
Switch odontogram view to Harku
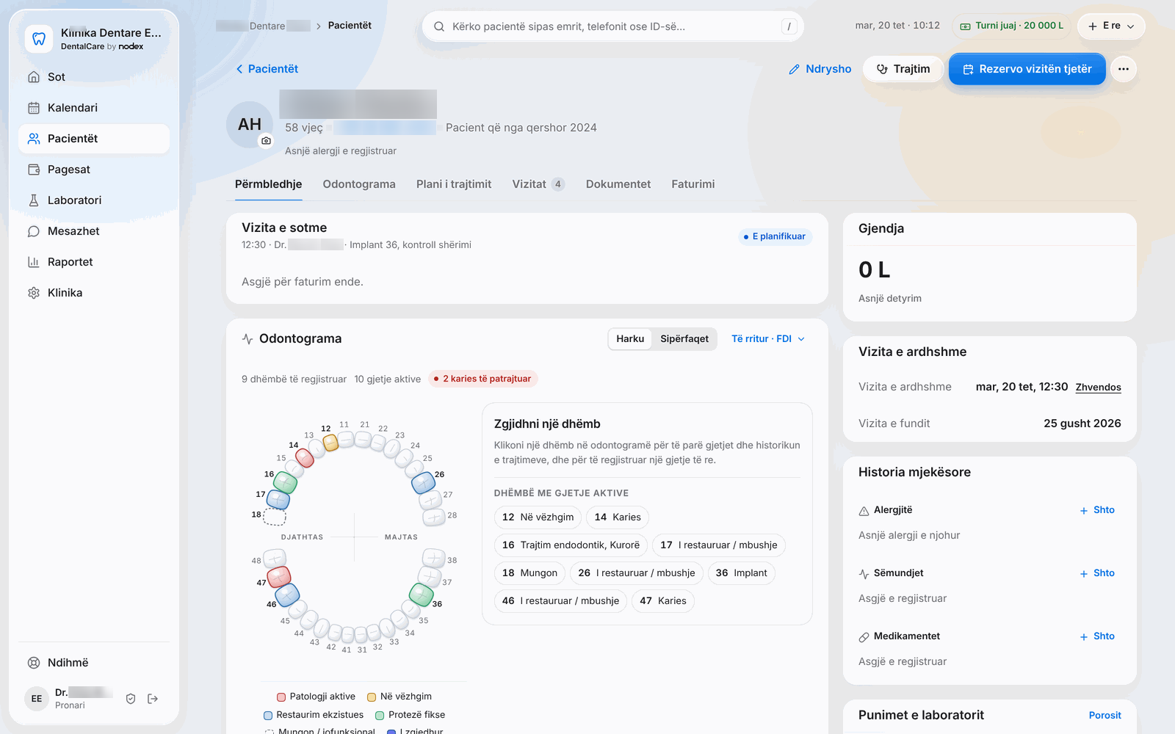(630, 339)
